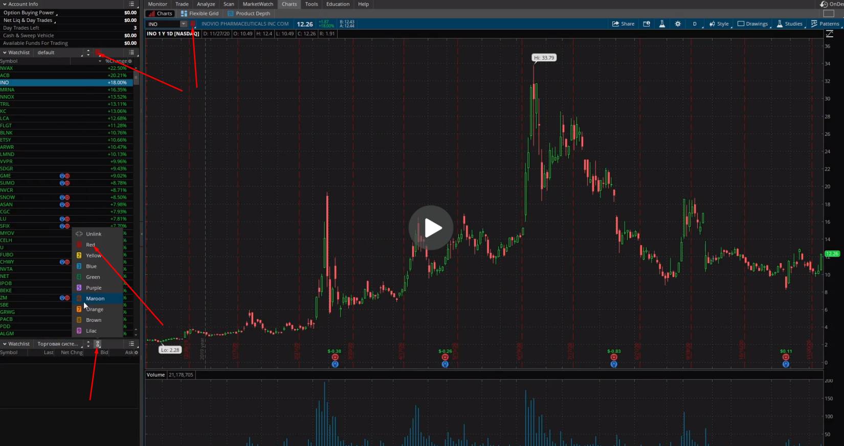This screenshot has width=844, height=446.
Task: Click the red symbol link icon on chart
Action: [193, 24]
